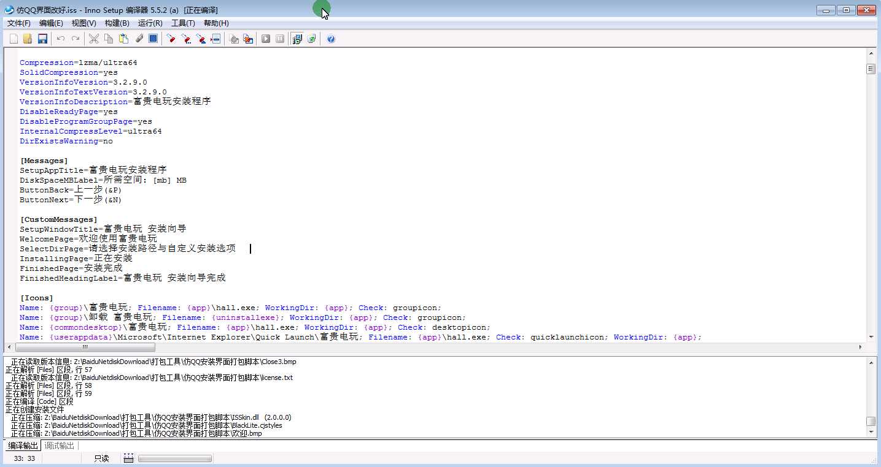This screenshot has width=881, height=467.
Task: Click the compile status icon in status bar
Action: point(128,458)
